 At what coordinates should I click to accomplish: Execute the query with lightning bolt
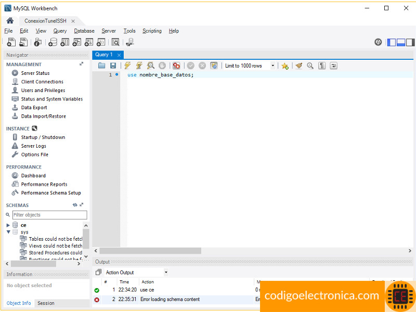tap(127, 66)
